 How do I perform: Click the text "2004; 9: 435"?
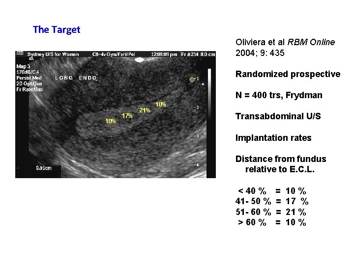tap(260, 53)
